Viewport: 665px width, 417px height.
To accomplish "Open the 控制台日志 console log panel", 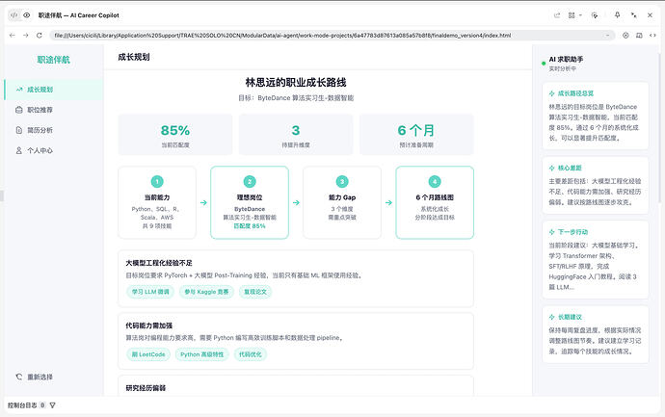I will pos(22,405).
